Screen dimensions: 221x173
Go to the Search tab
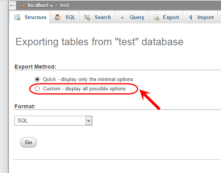[97, 17]
